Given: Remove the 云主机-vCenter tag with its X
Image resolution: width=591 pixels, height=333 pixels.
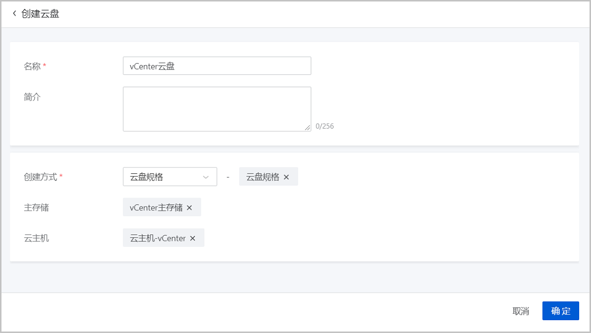Looking at the screenshot, I should (193, 238).
